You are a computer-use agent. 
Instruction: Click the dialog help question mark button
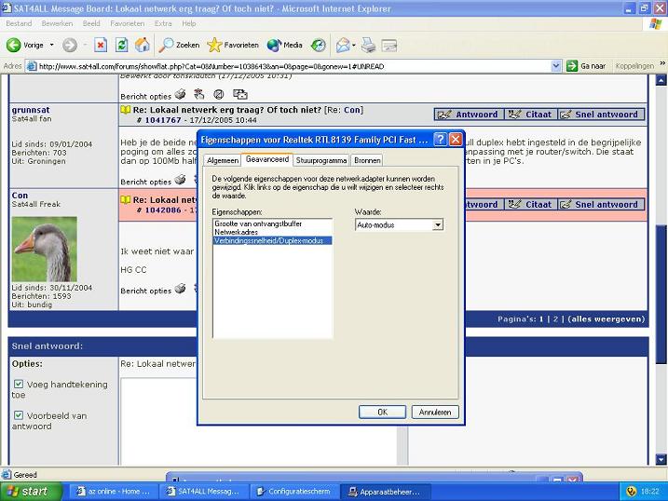tap(440, 139)
